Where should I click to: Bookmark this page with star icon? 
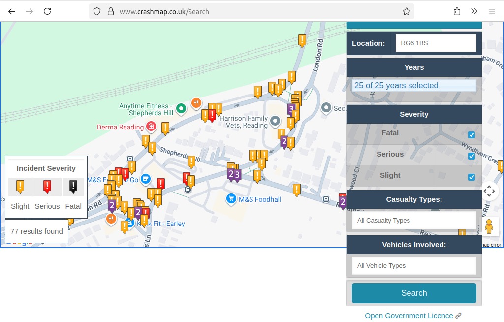coord(406,12)
